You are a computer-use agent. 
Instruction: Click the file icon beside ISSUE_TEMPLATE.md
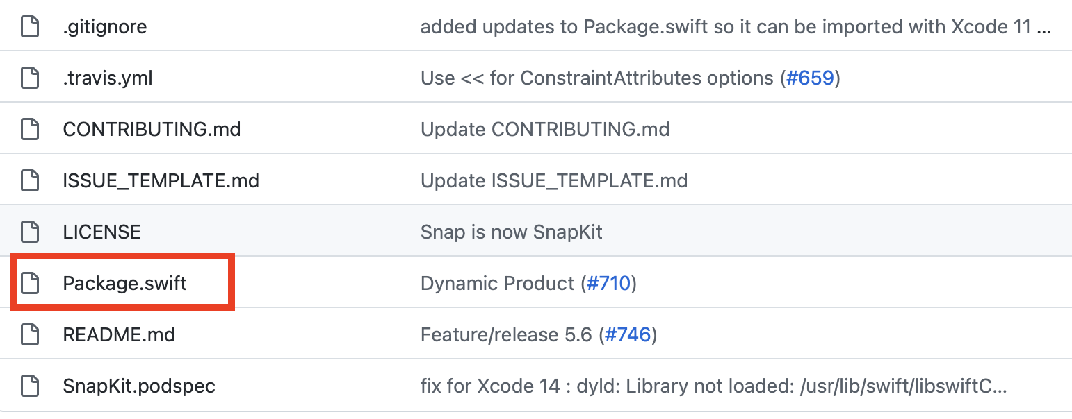click(29, 181)
